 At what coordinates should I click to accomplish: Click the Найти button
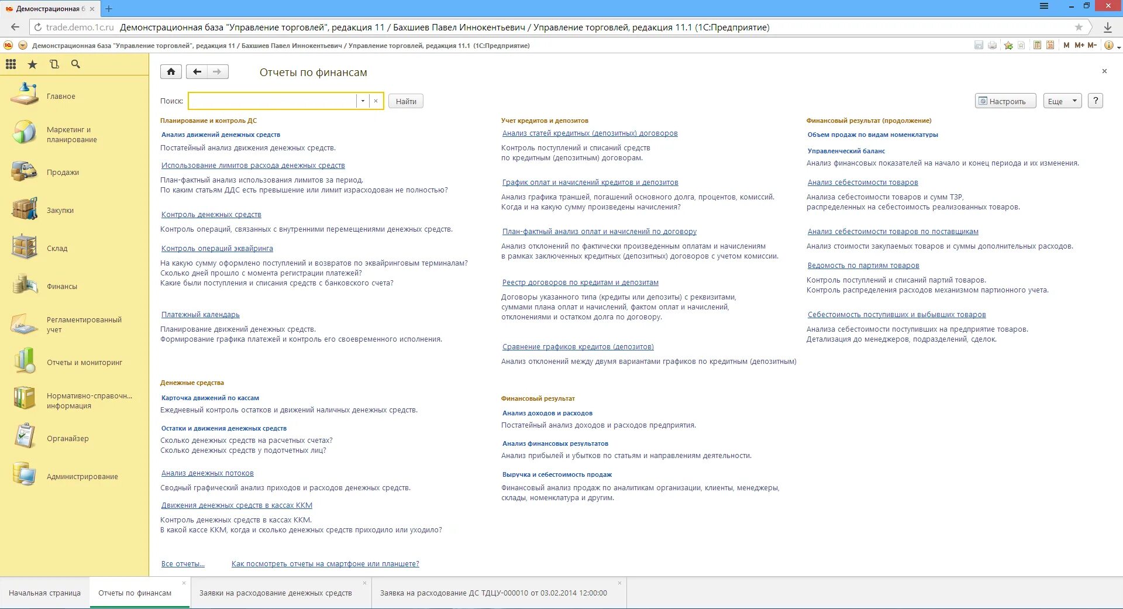click(406, 101)
